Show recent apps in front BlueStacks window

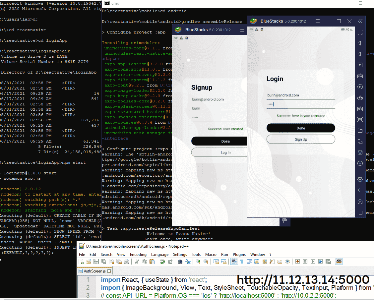(x=360, y=212)
